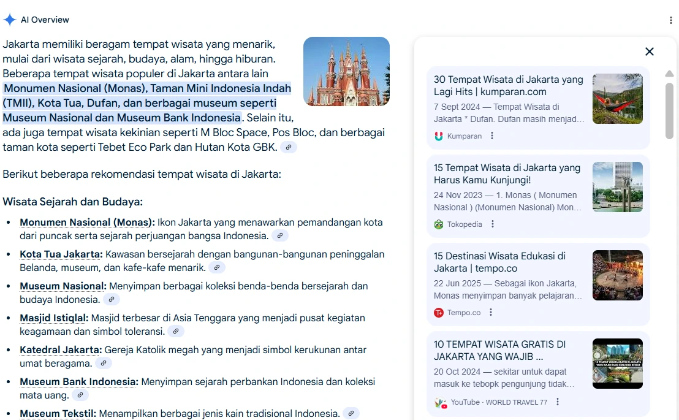Click the sources panel scrollbar thumb
The width and height of the screenshot is (679, 420).
[x=669, y=111]
